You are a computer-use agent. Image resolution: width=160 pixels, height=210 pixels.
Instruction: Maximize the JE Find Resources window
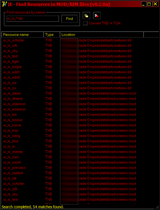click(x=149, y=4)
